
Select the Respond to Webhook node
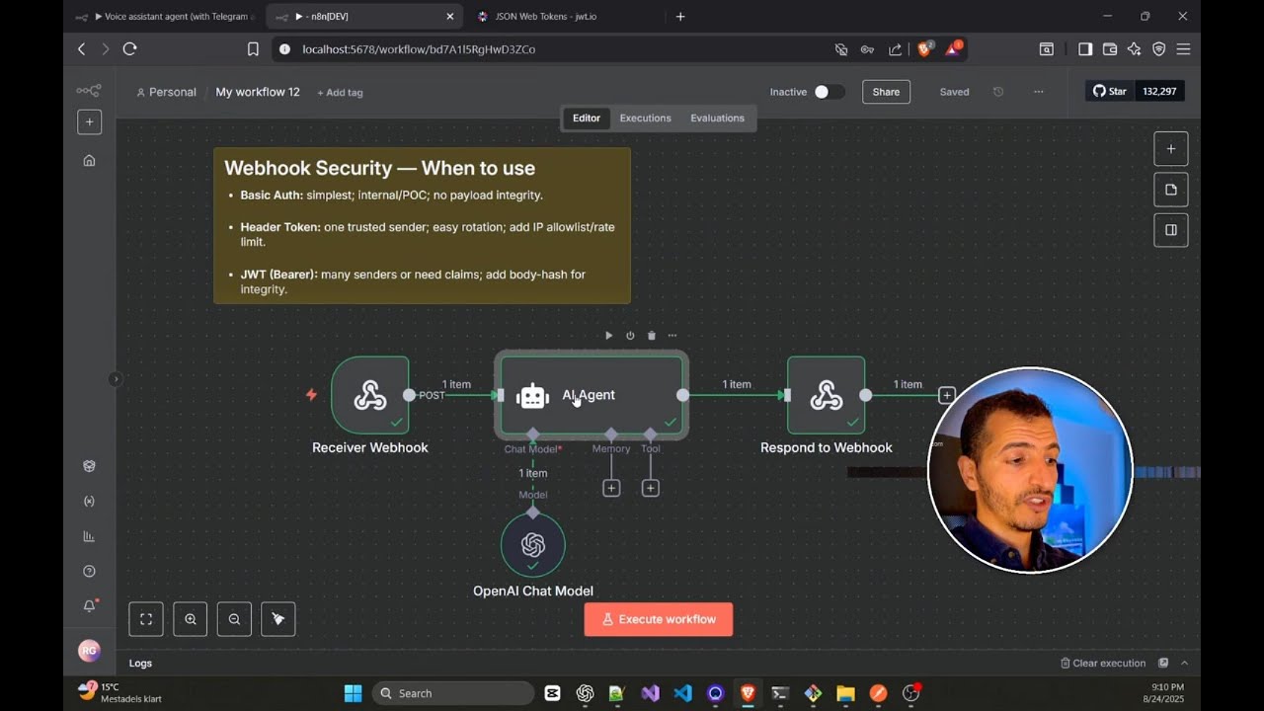coord(827,395)
